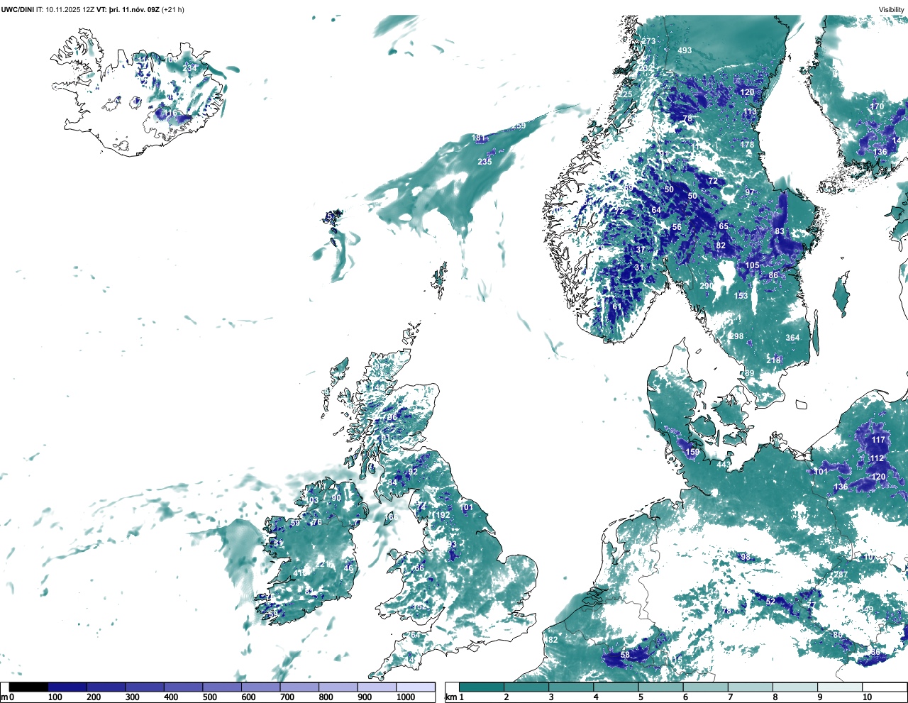Click the Visibility label at top right
Image resolution: width=908 pixels, height=703 pixels.
892,10
